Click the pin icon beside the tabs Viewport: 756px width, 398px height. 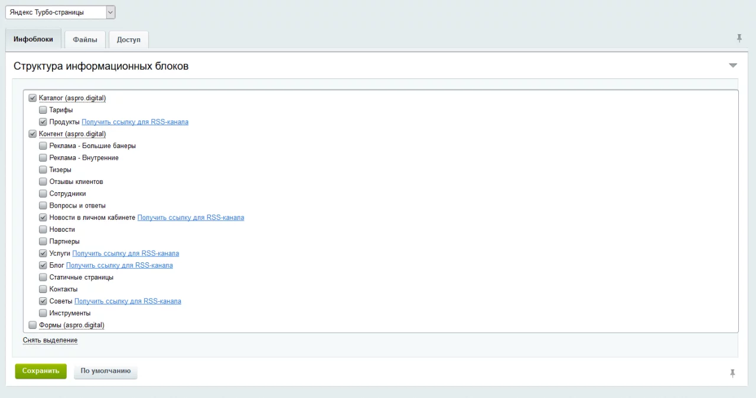739,38
